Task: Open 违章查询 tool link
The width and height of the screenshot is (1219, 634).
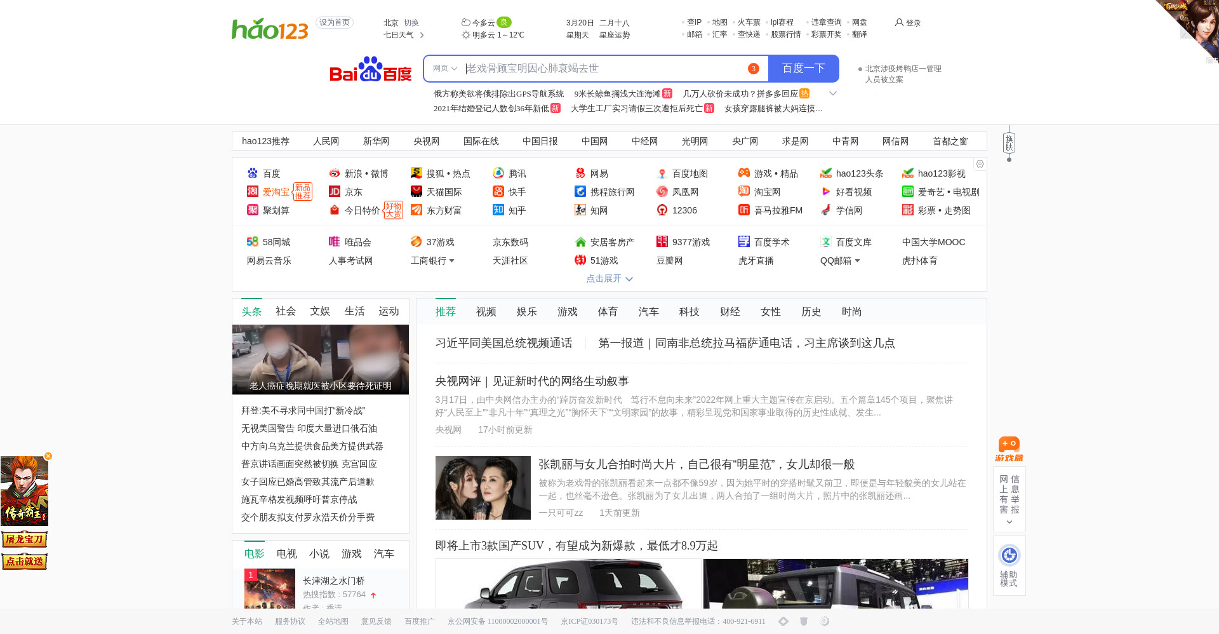Action: coord(827,22)
